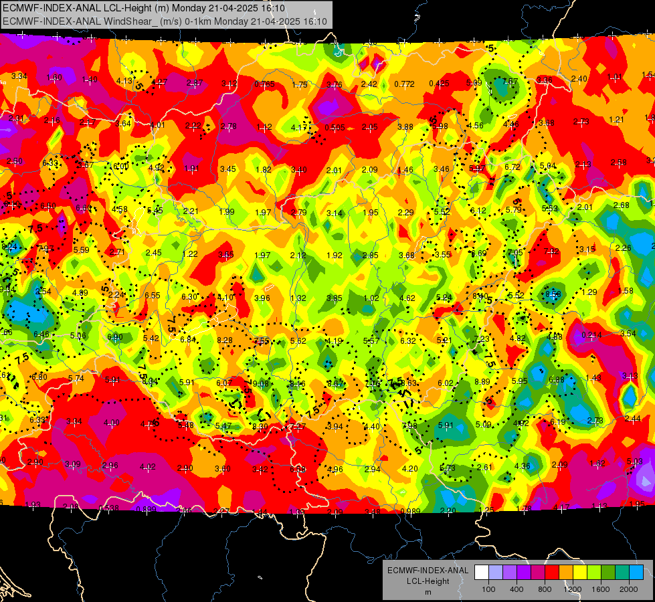
Task: Click the blue legend swatch
Action: tap(636, 573)
